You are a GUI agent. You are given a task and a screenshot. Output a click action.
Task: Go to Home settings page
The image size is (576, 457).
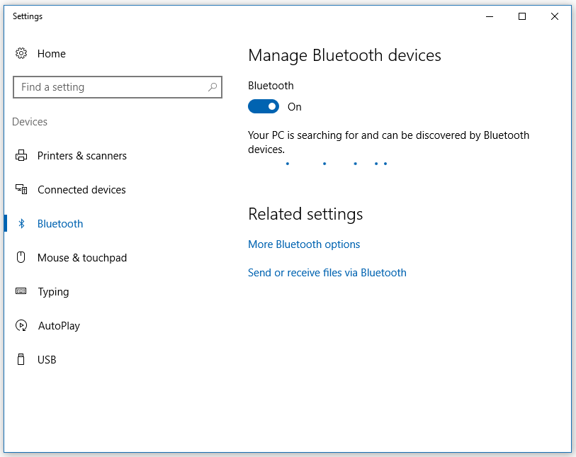tap(52, 54)
